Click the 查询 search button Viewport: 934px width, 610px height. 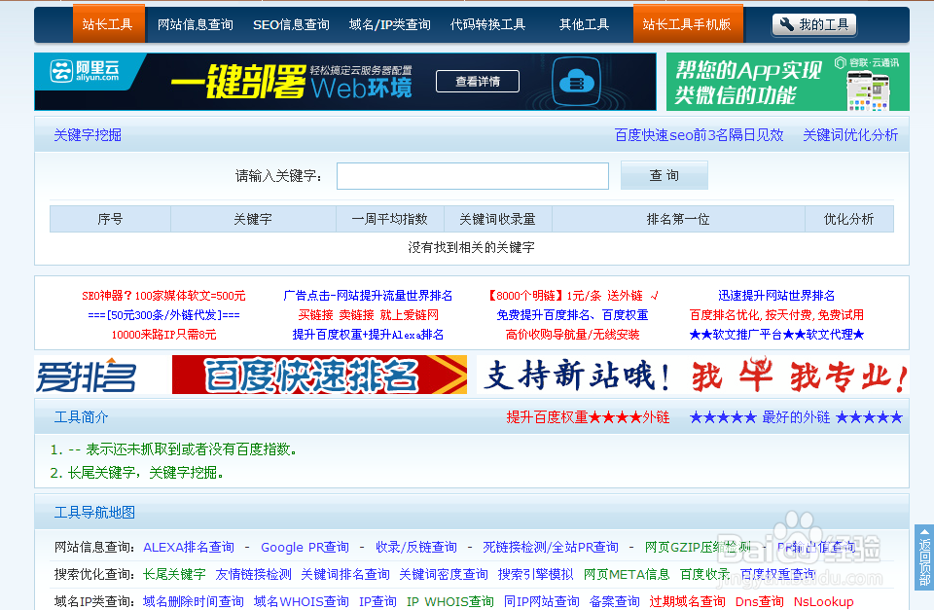coord(664,175)
